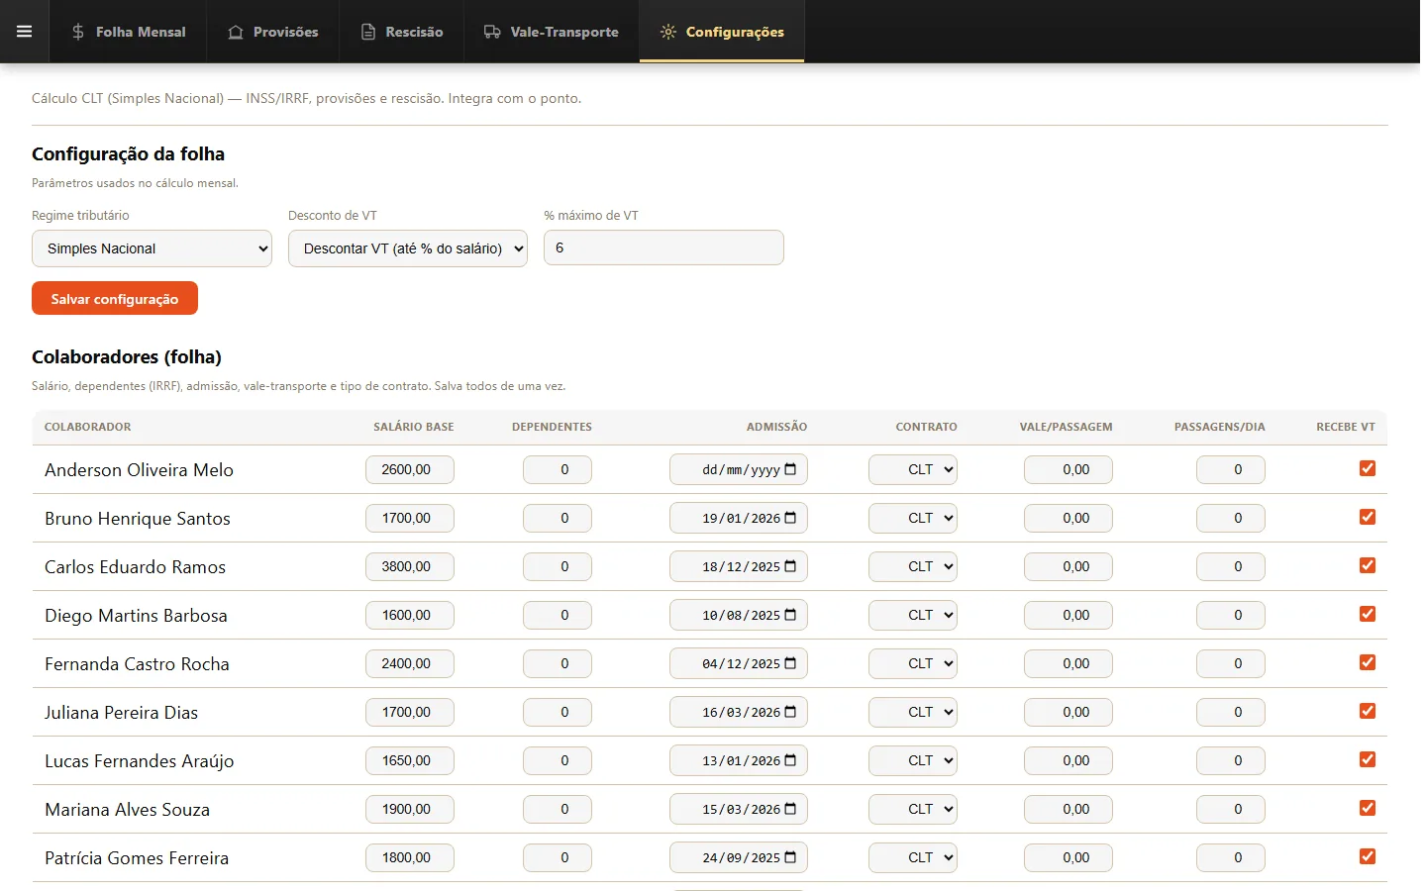The image size is (1426, 891).
Task: Click the Salvar configuração button
Action: [115, 298]
